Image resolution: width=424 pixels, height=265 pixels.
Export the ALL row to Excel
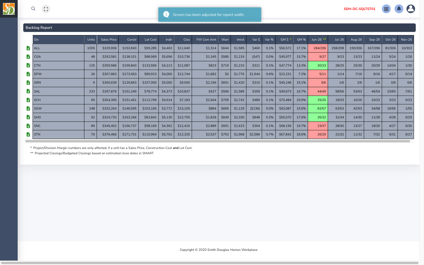pos(28,48)
